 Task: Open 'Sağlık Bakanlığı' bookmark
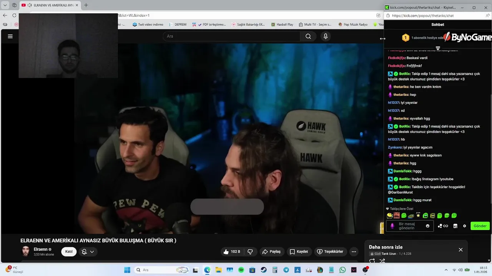pos(248,25)
